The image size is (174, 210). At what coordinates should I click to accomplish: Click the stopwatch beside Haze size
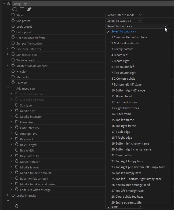click(x=17, y=122)
